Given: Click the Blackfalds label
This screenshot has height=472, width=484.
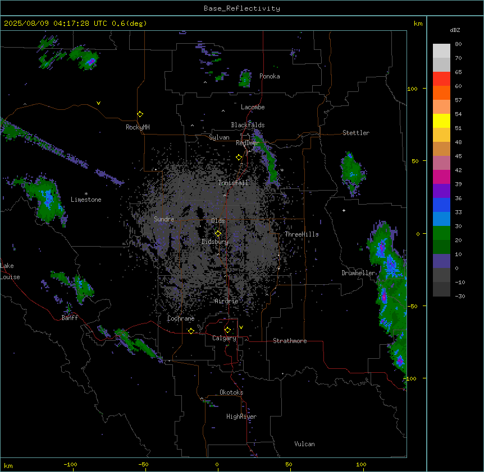Looking at the screenshot, I should point(248,125).
